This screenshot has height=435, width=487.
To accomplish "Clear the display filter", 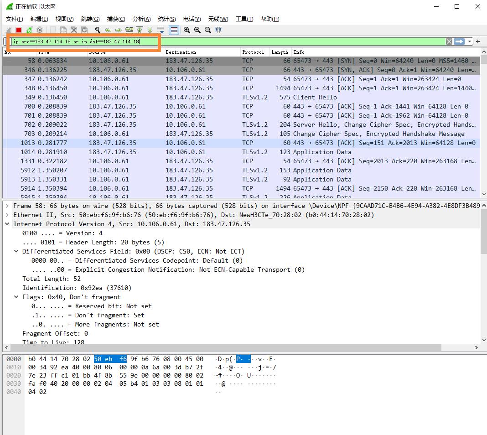I will [449, 41].
